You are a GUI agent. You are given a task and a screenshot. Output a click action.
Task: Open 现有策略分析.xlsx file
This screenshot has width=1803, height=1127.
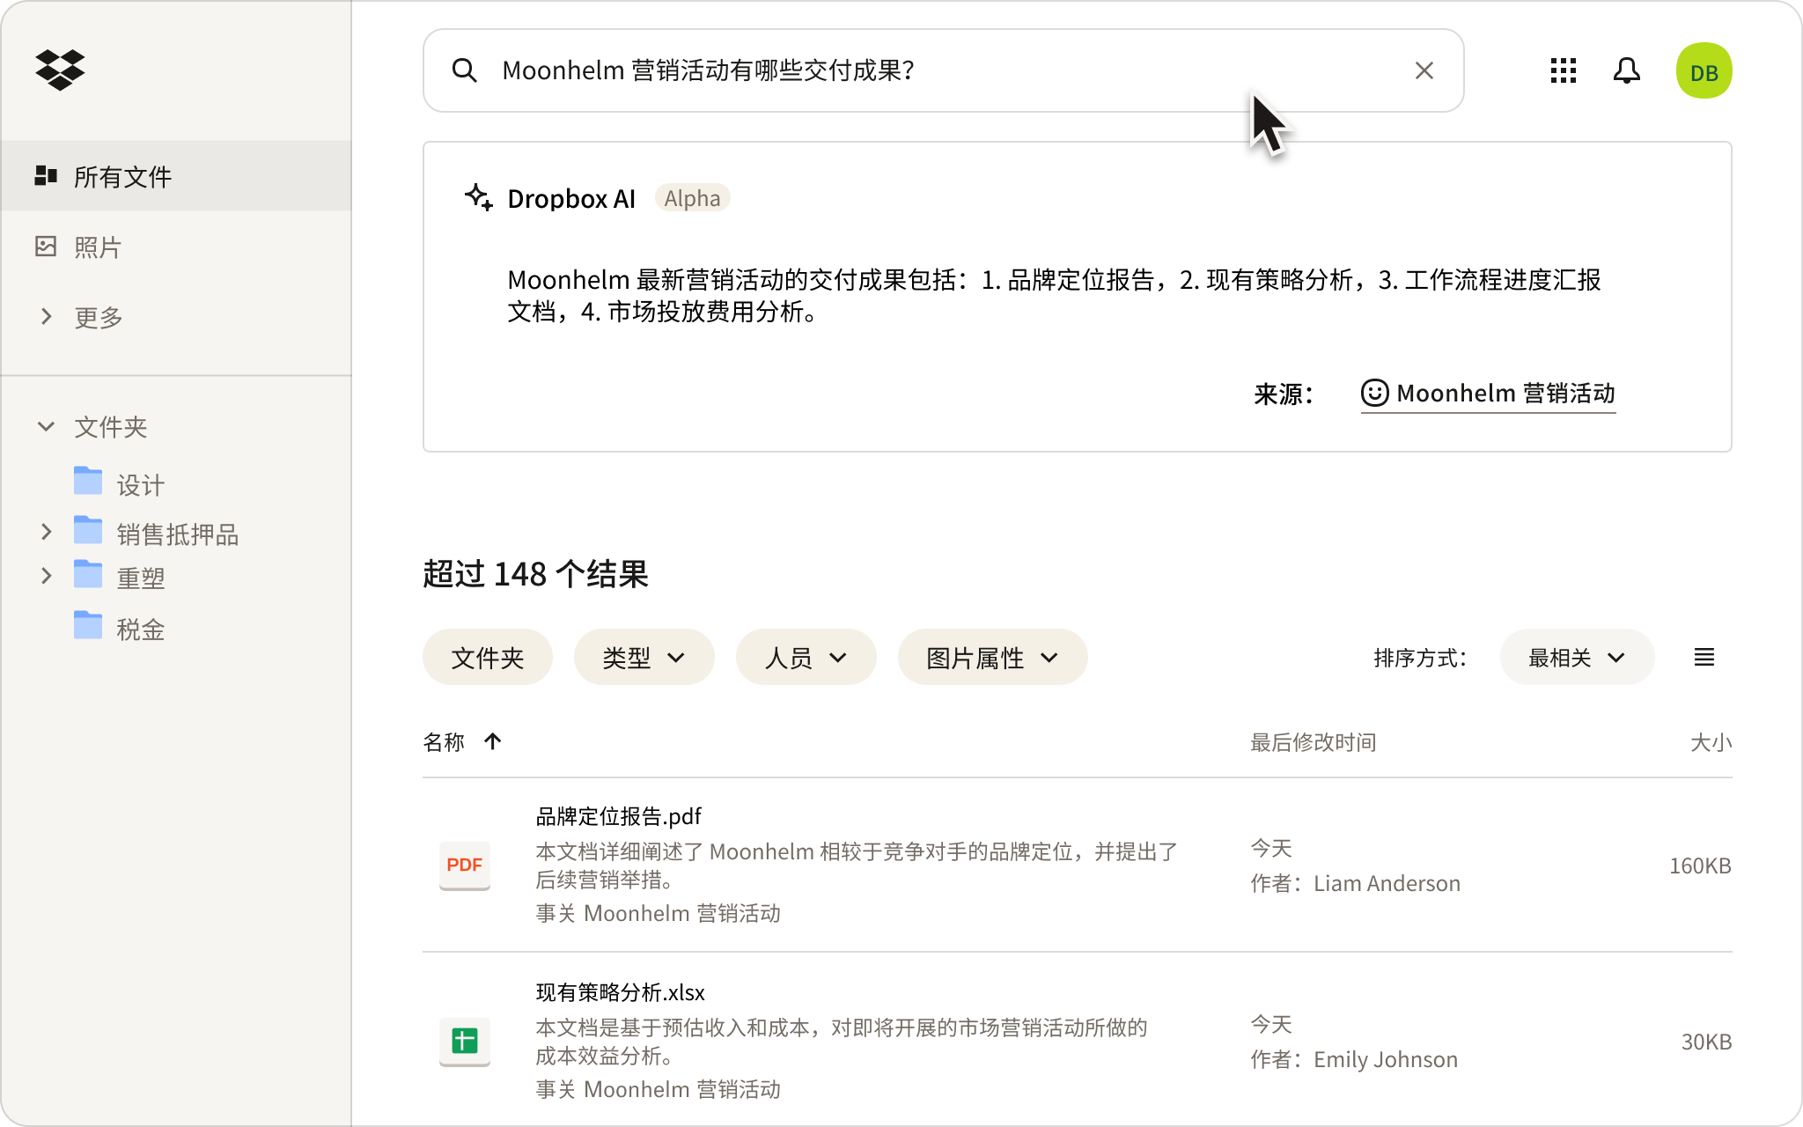620,992
